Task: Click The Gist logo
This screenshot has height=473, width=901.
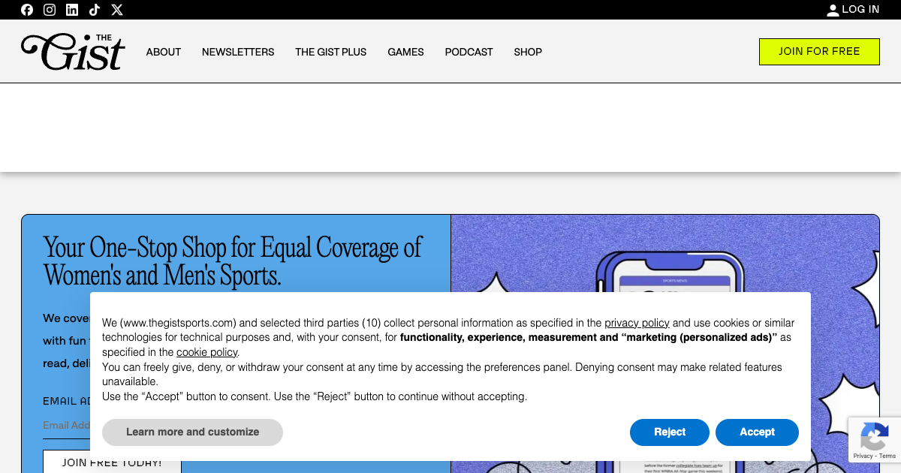Action: pos(73,52)
